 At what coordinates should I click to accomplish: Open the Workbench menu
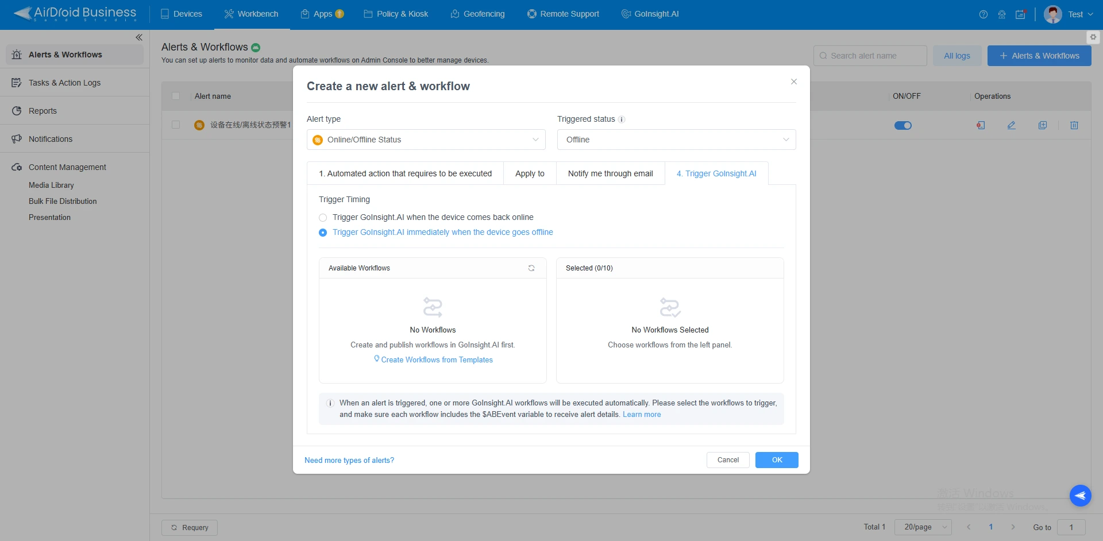[x=252, y=14]
